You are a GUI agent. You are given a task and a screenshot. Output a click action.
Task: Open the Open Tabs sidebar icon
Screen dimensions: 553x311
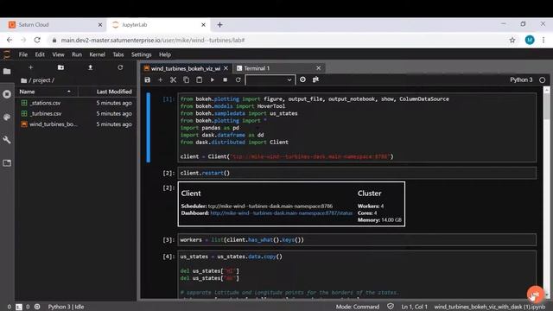[7, 163]
